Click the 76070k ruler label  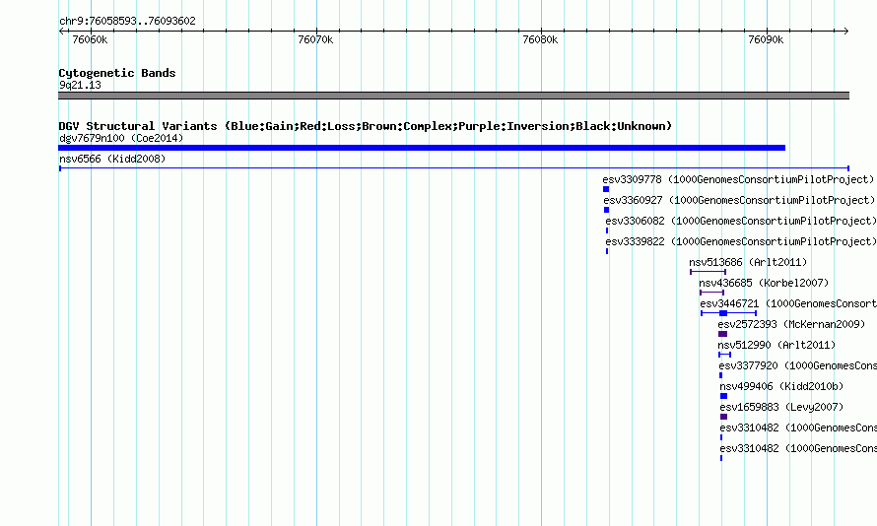315,39
